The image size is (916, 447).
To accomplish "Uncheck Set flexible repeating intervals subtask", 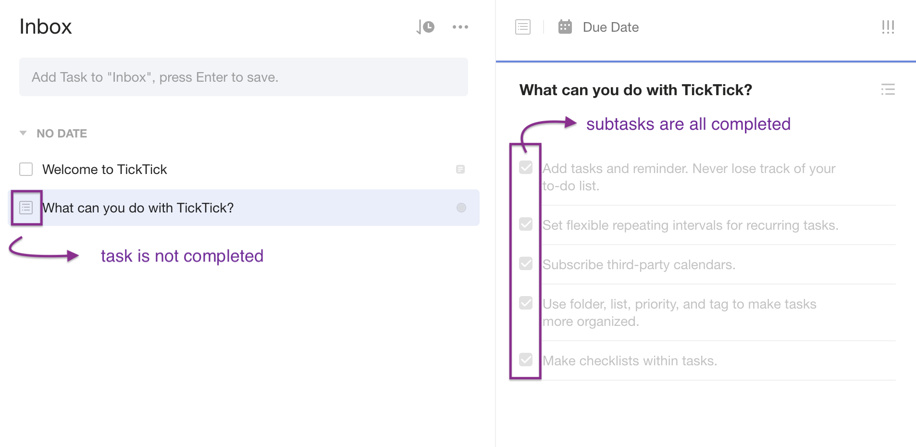I will 526,224.
